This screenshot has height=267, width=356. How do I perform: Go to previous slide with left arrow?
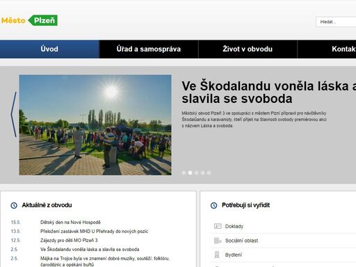click(x=14, y=115)
